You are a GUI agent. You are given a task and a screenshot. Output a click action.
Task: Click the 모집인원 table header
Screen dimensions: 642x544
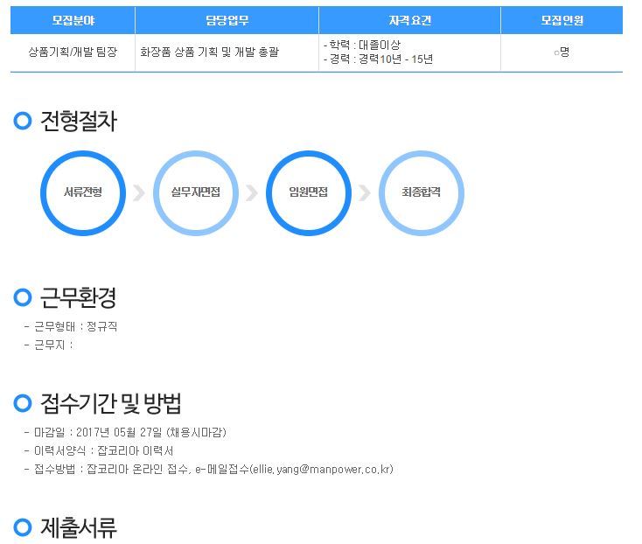(562, 20)
